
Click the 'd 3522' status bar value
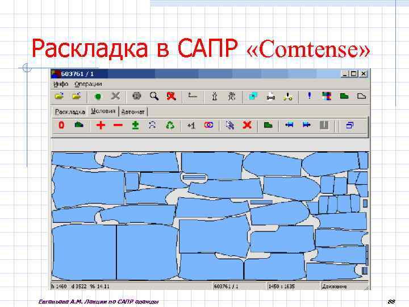pos(79,287)
